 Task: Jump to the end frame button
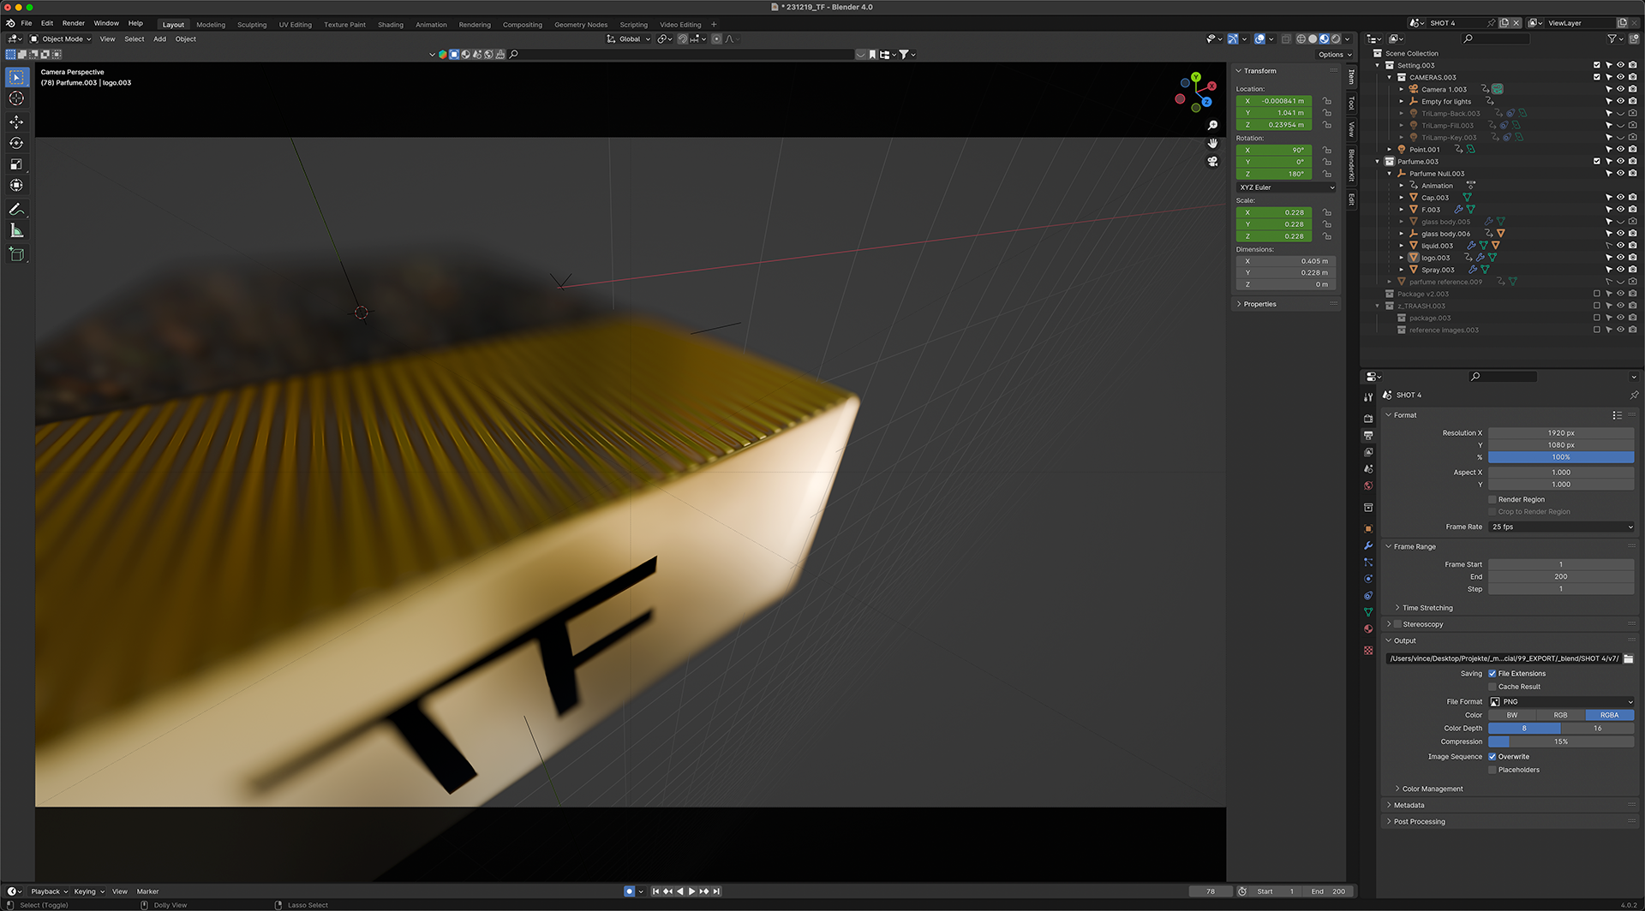coord(716,891)
